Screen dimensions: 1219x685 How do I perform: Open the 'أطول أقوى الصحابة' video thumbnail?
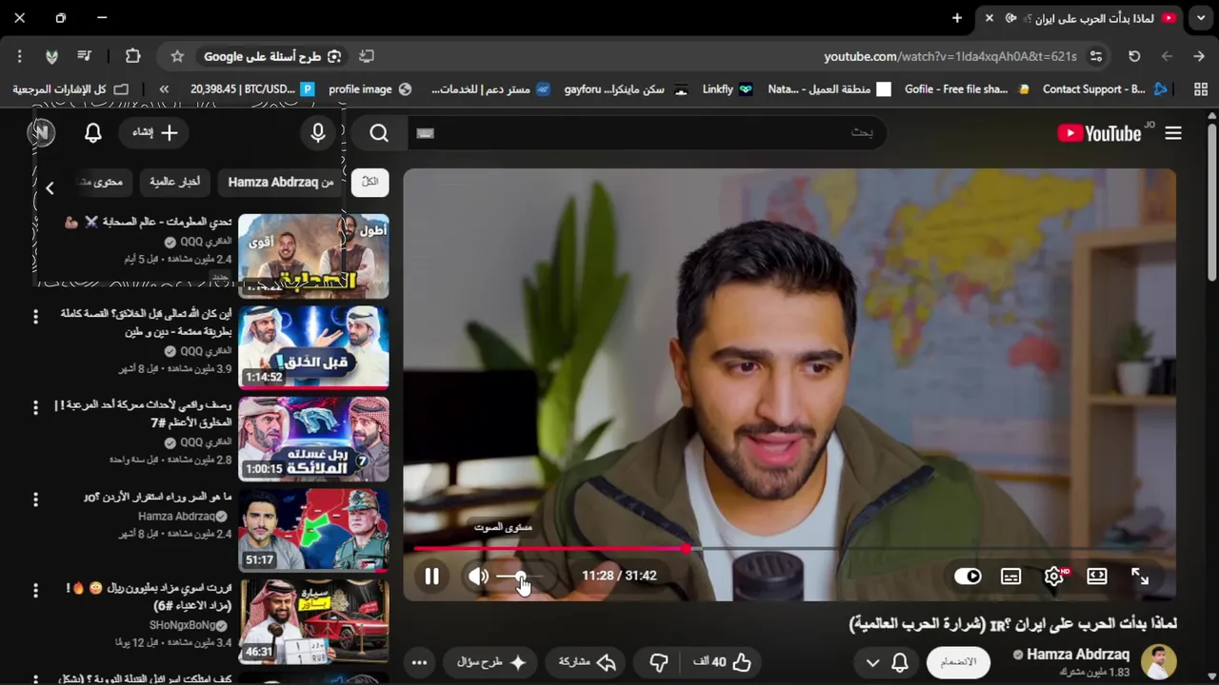pos(313,255)
